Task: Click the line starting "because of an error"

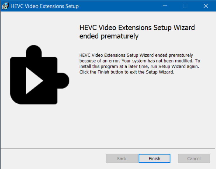Action: (140, 61)
